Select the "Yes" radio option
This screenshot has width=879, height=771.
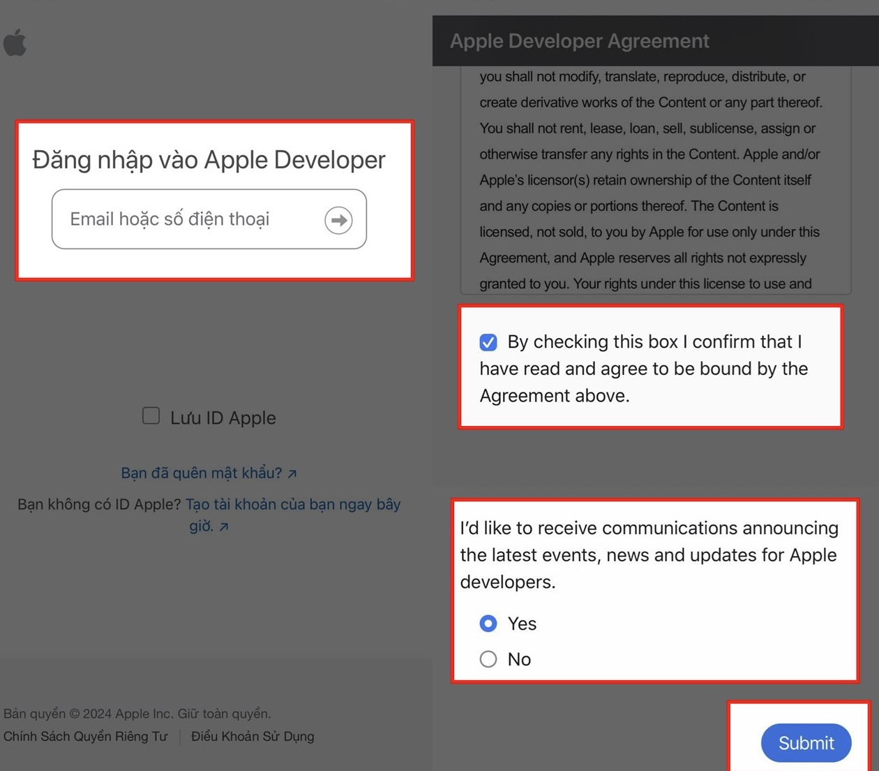click(x=488, y=624)
